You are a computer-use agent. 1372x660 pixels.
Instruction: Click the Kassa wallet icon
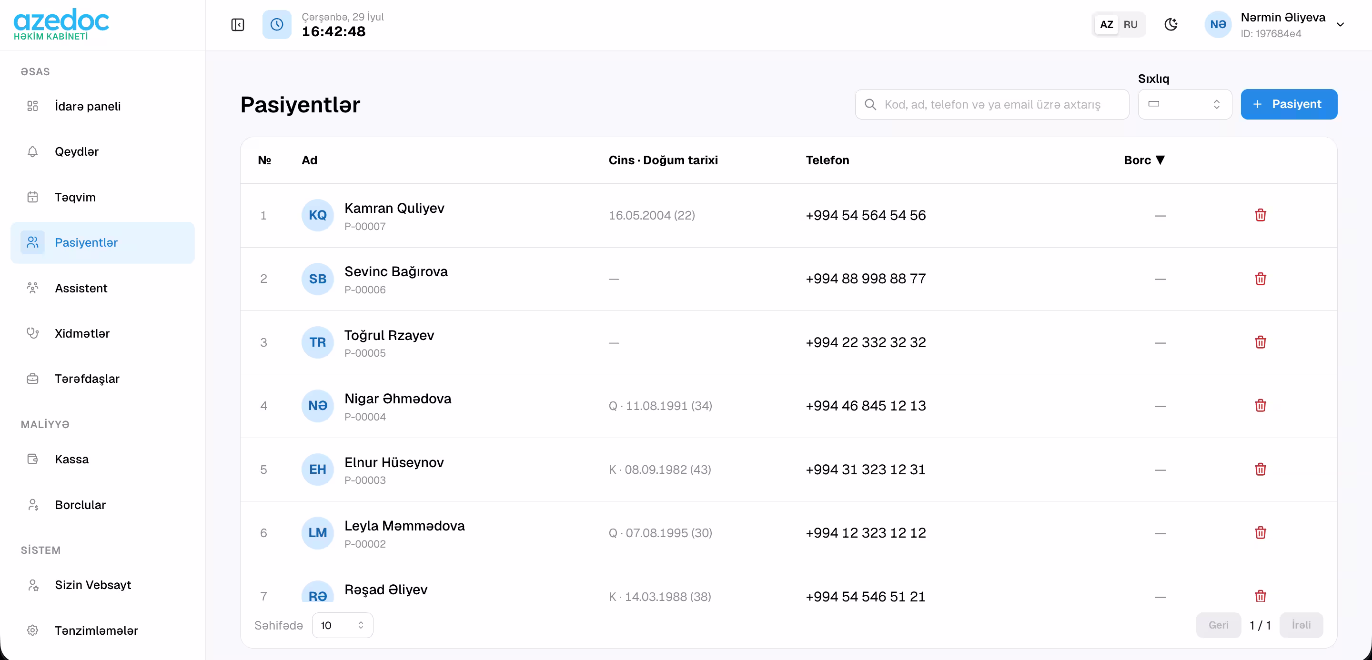pyautogui.click(x=32, y=459)
